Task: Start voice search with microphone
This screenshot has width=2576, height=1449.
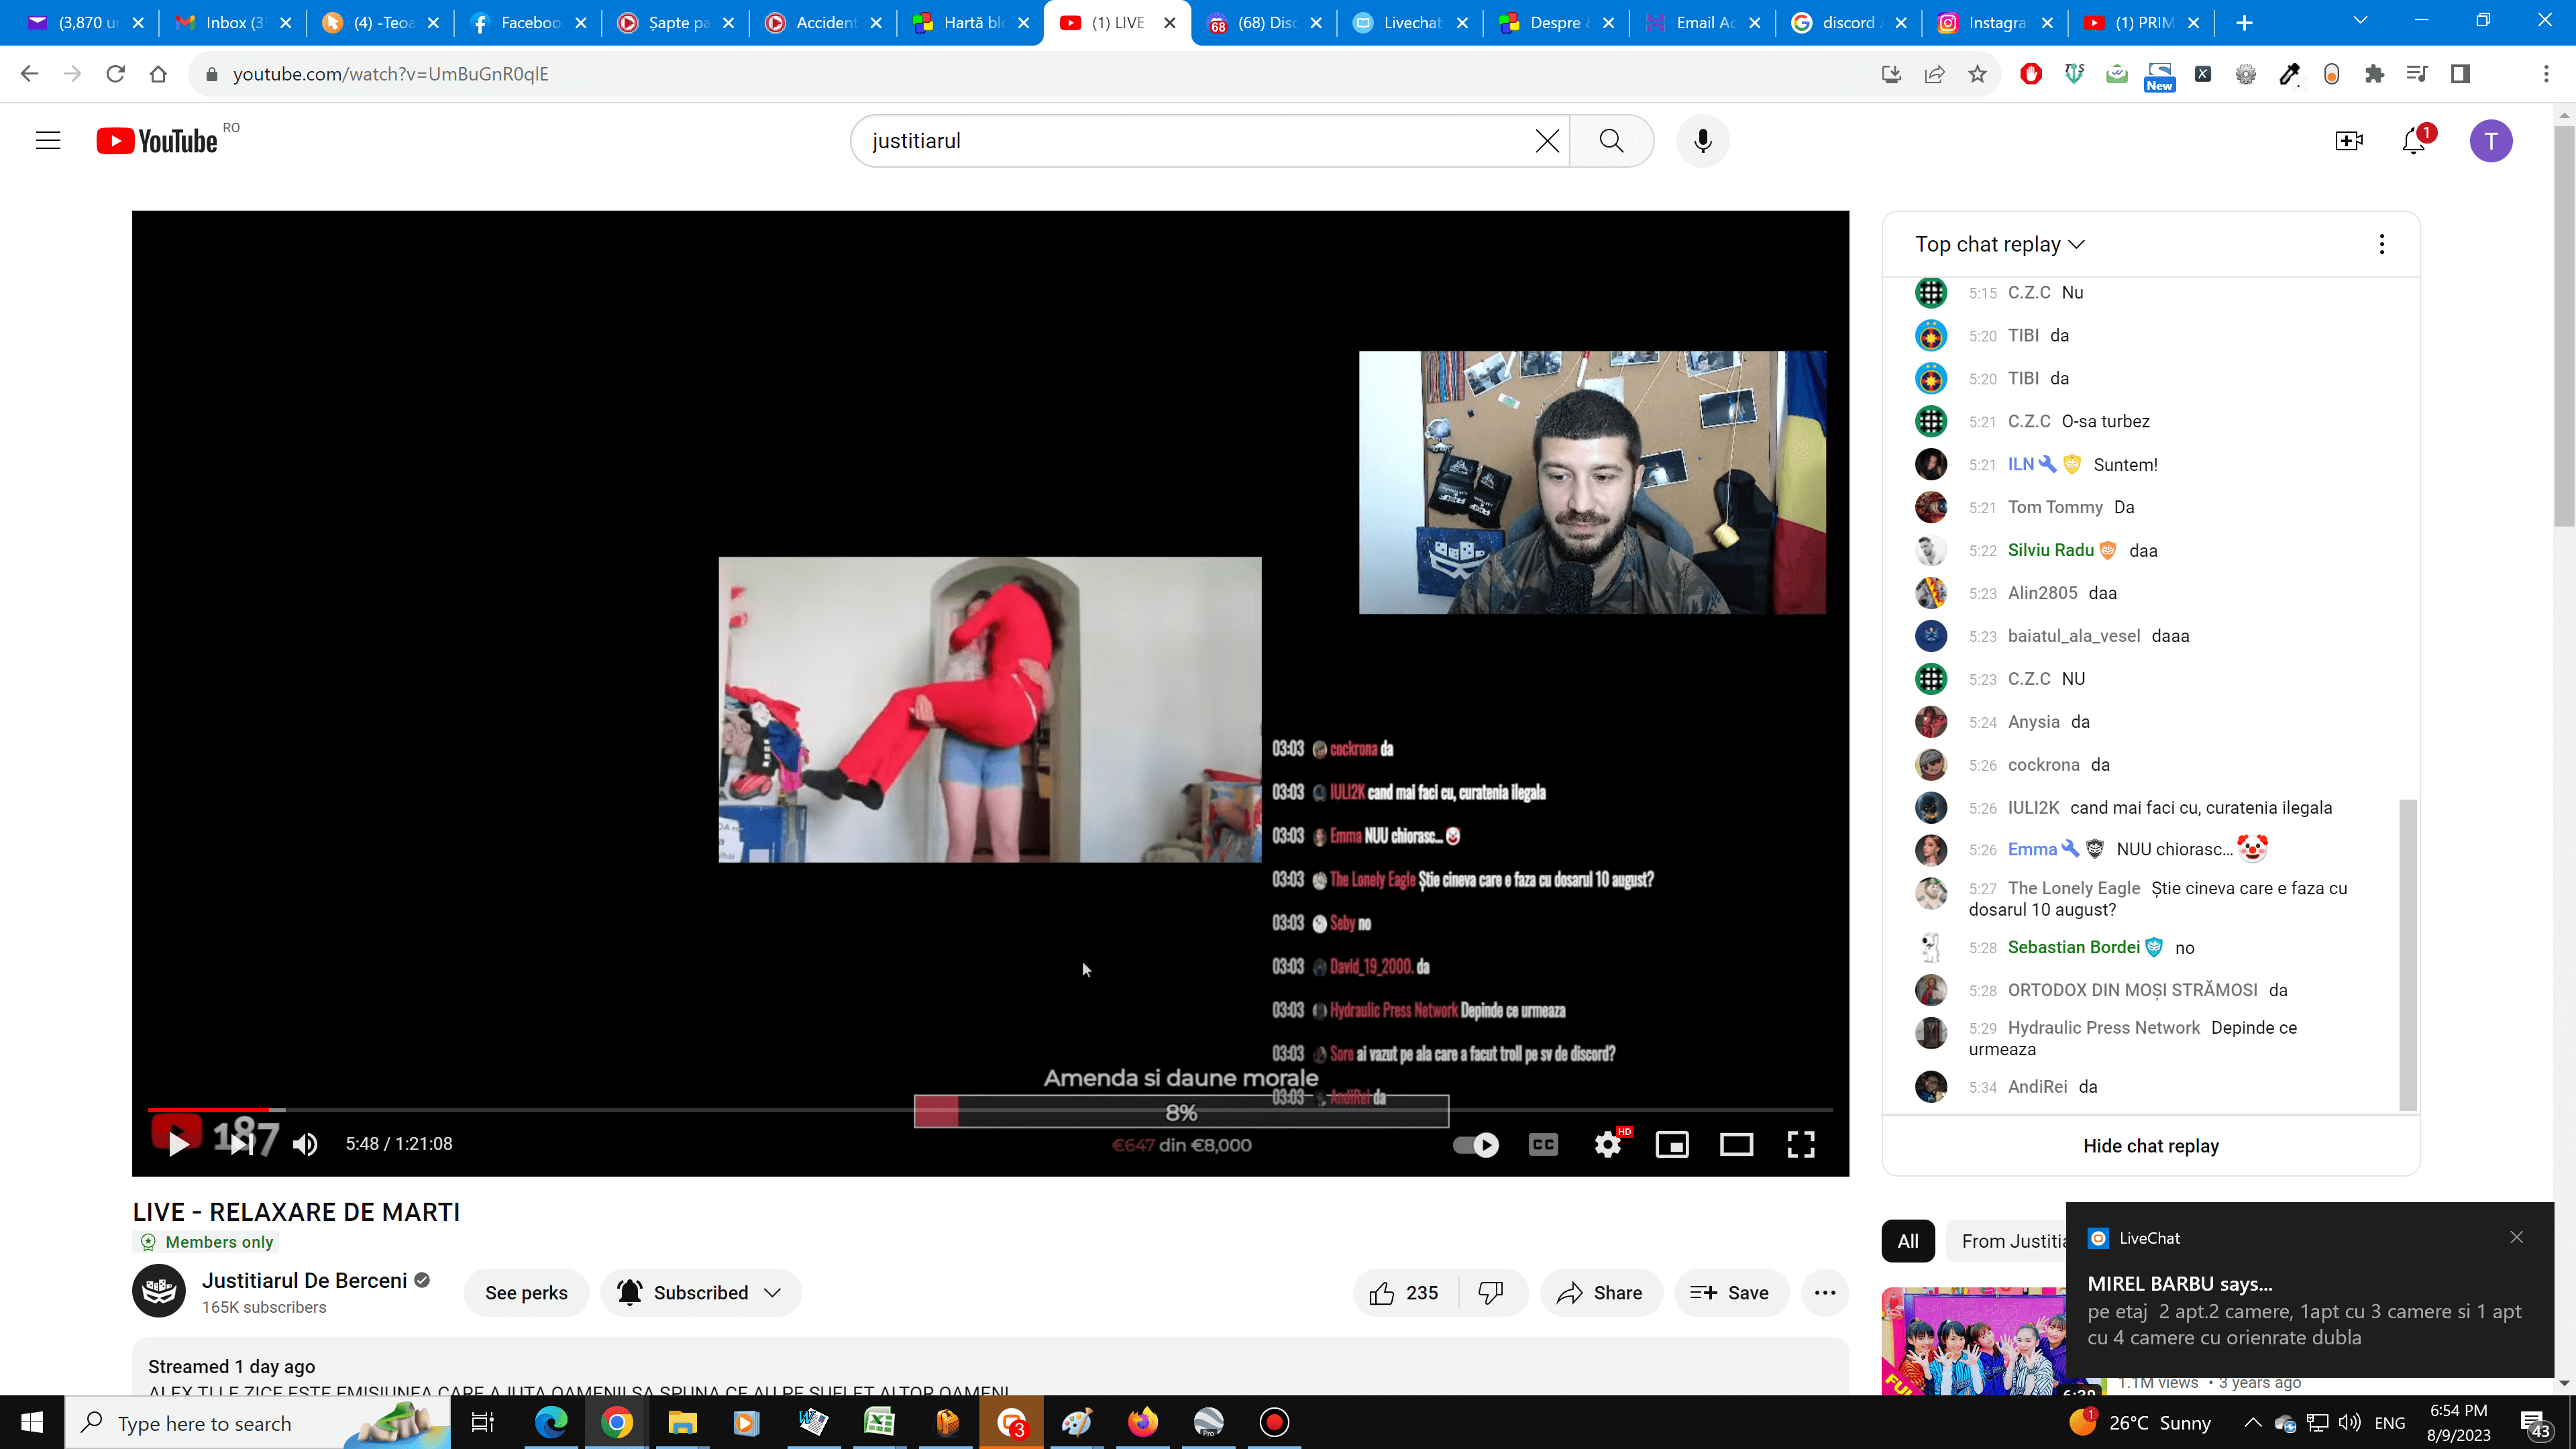Action: click(x=1703, y=141)
